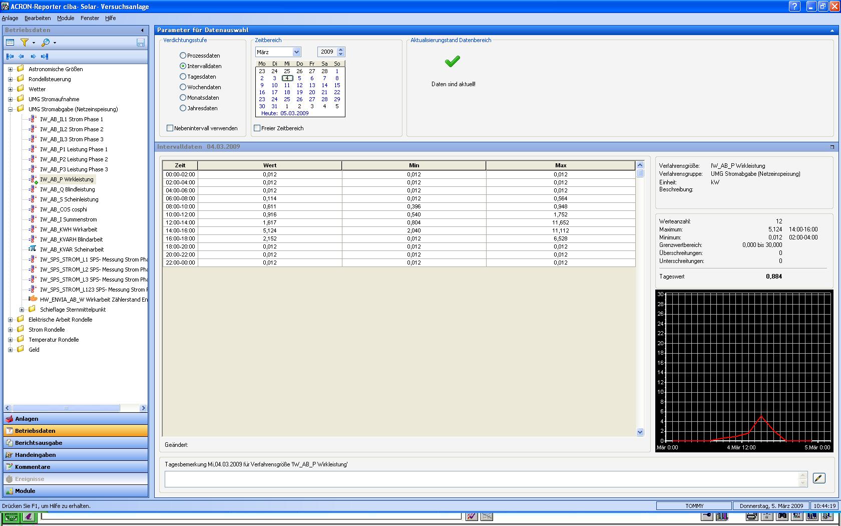This screenshot has height=526, width=841.
Task: Open the Module menu
Action: point(66,18)
